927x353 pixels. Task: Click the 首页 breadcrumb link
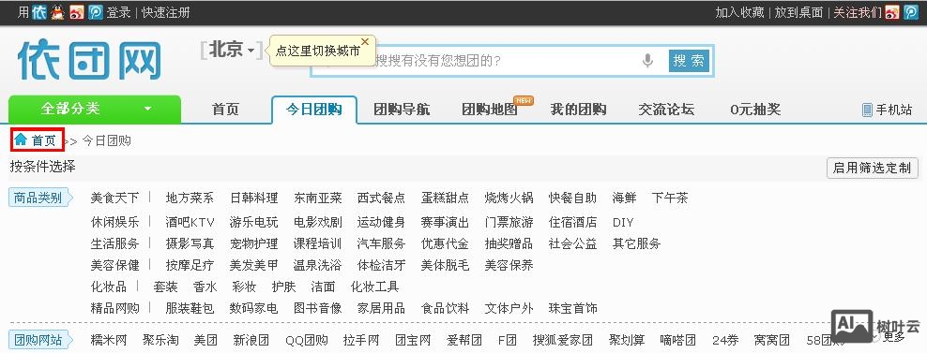click(44, 140)
